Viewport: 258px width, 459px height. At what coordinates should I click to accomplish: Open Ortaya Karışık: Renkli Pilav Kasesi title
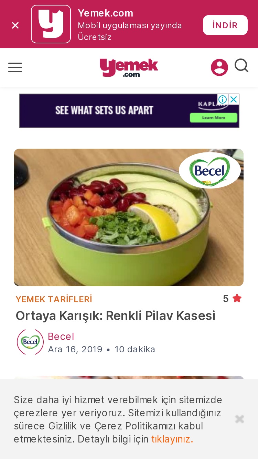(116, 316)
